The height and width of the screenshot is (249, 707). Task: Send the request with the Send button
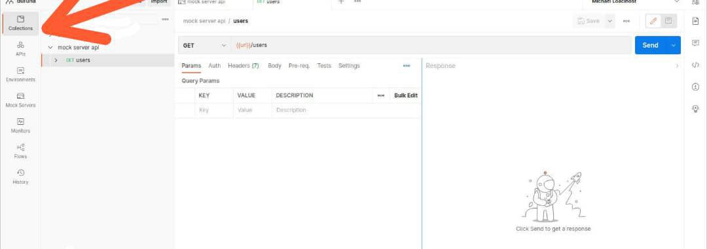650,45
